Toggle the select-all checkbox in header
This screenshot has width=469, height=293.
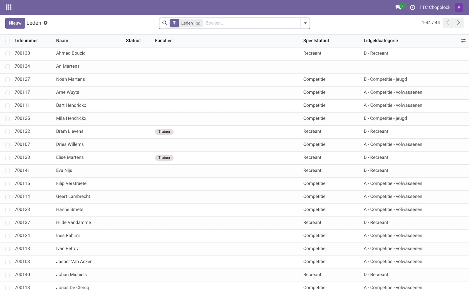coord(8,41)
